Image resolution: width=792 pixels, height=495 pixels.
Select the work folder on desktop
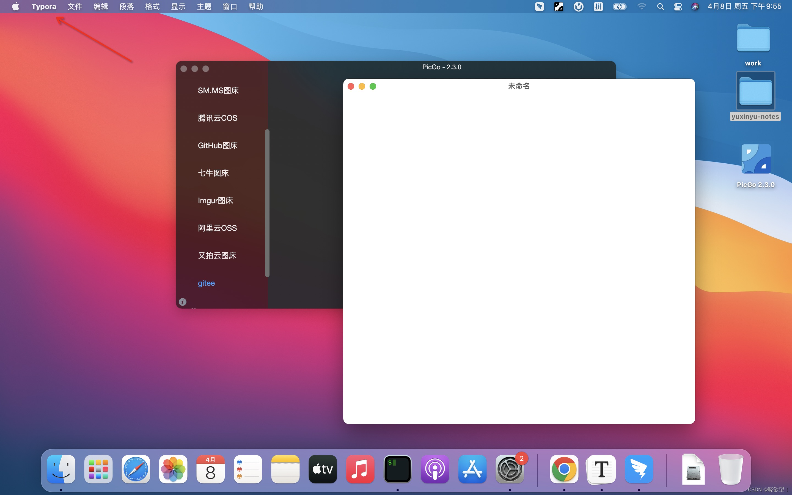(x=753, y=45)
